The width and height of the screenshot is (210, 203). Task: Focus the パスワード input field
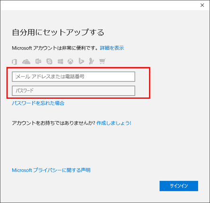[x=74, y=91]
